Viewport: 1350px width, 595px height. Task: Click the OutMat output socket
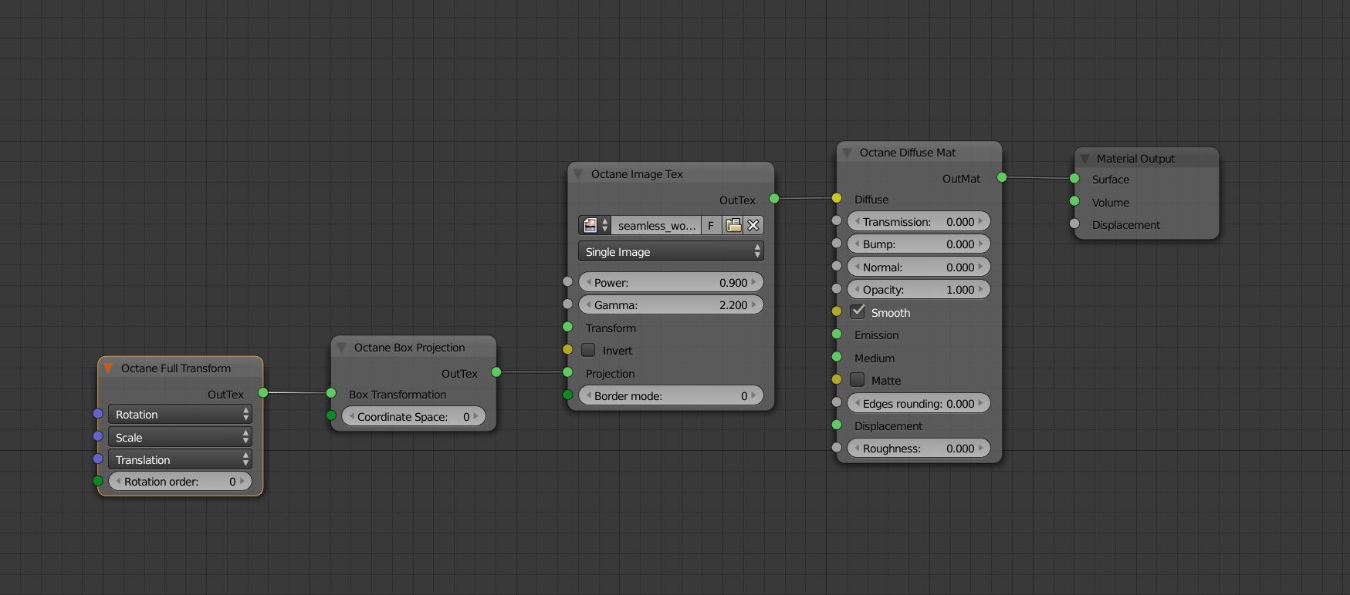(x=1002, y=177)
